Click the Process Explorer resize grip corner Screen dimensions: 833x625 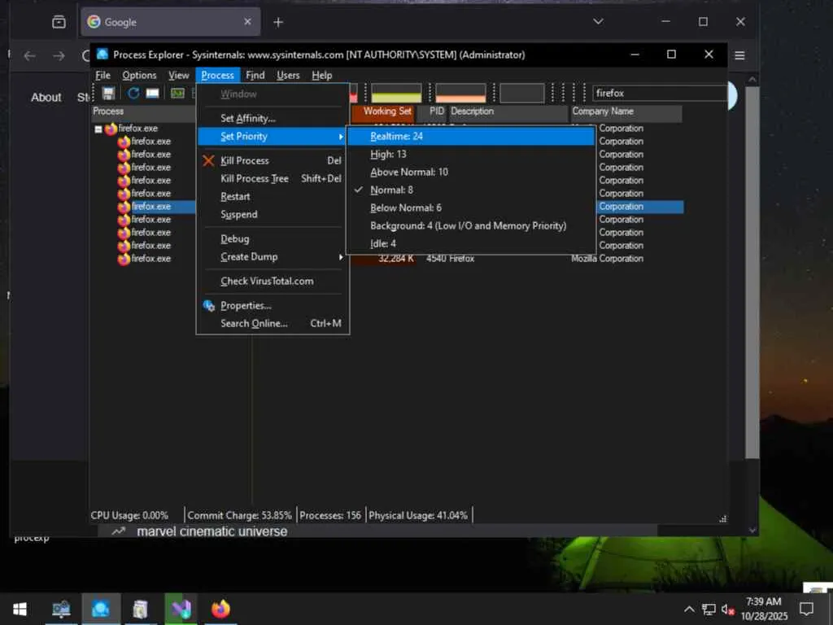pos(723,519)
